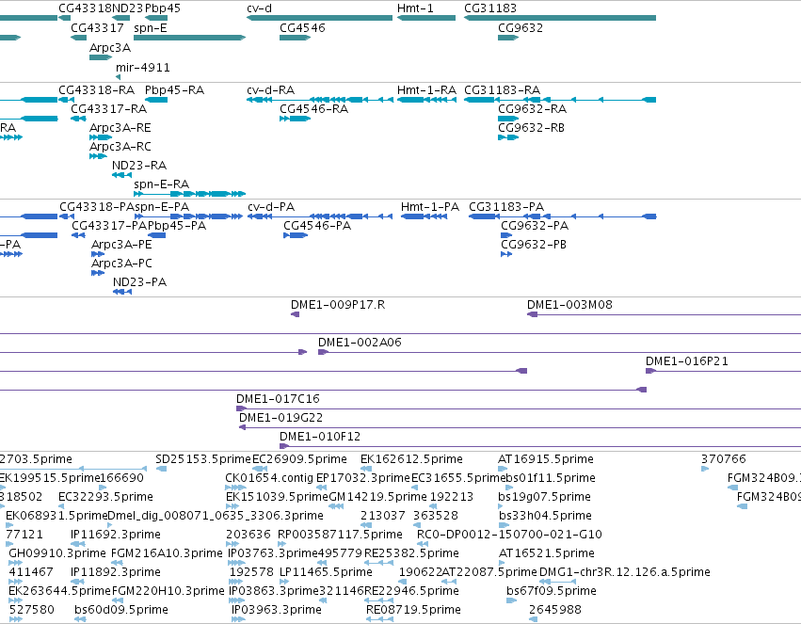
Task: Click the CG31183-PA protein label
Action: point(506,207)
